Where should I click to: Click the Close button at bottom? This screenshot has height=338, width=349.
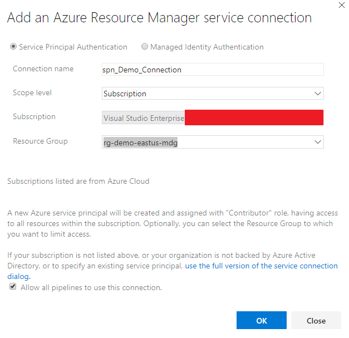316,320
